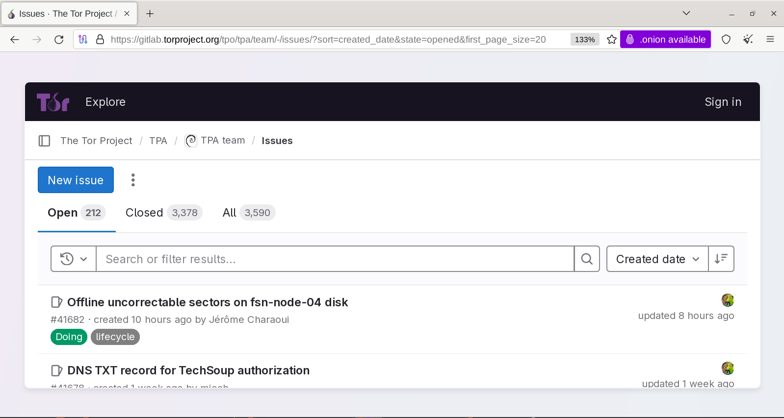Viewport: 784px width, 418px height.
Task: Click the 133% zoom level indicator
Action: 585,39
